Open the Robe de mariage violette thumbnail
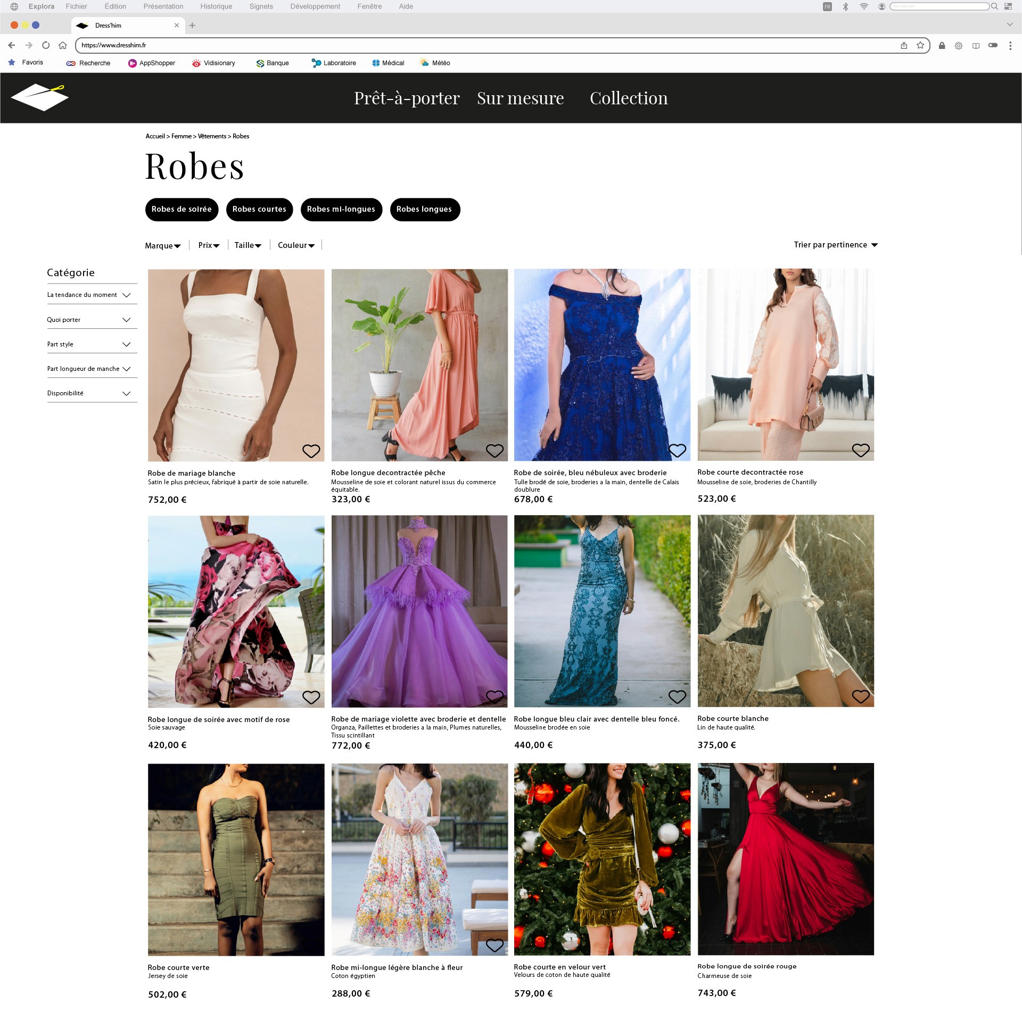The image size is (1022, 1020). (419, 611)
